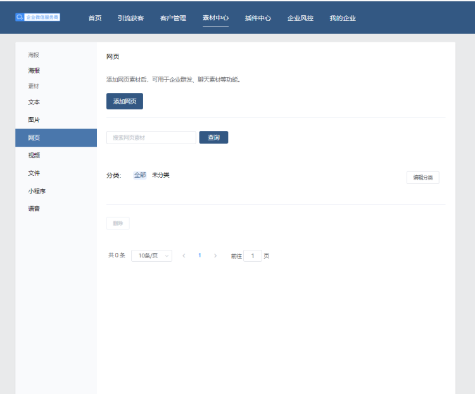Viewport: 475px width, 394px height.
Task: Open the 10条/页 page size dropdown
Action: [x=151, y=255]
